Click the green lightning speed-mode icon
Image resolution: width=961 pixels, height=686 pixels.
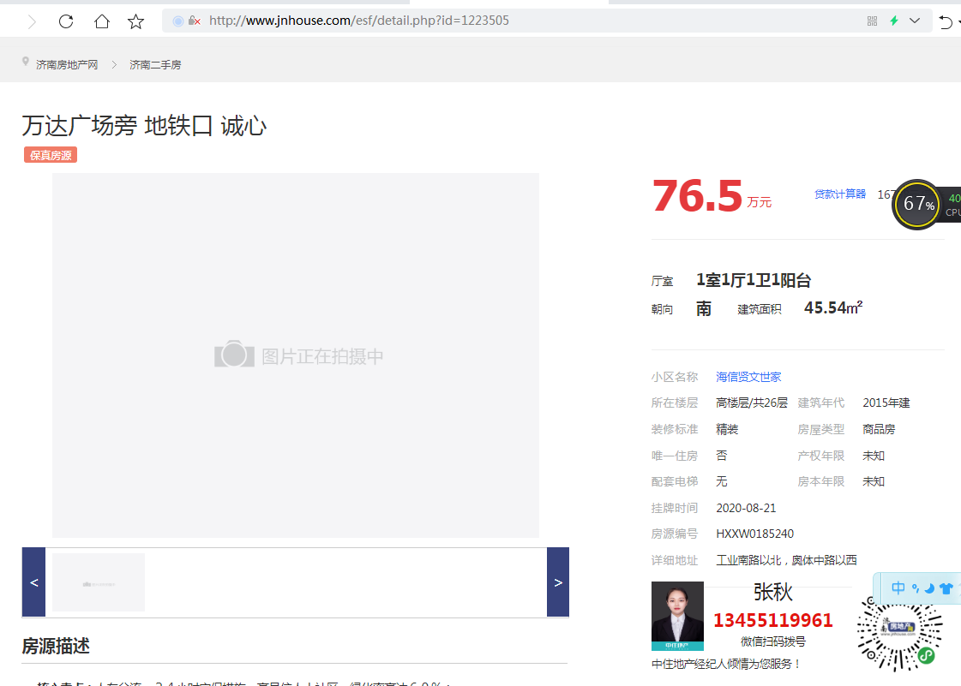[894, 21]
